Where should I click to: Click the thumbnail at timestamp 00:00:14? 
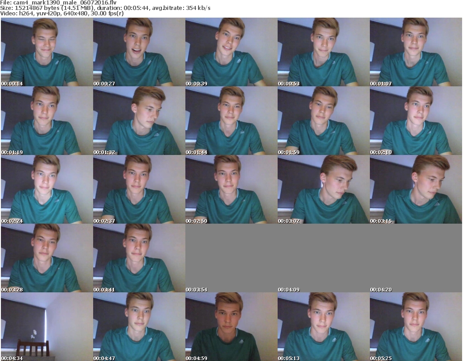(x=47, y=52)
